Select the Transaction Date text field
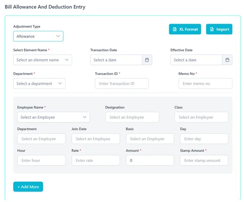 tap(116, 60)
